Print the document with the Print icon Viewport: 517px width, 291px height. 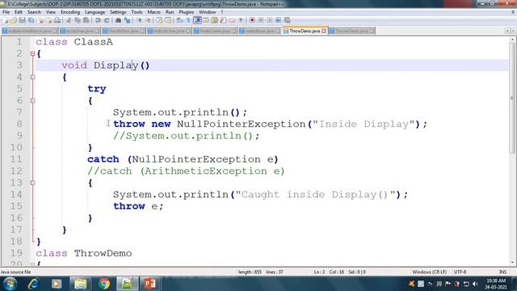pos(57,20)
